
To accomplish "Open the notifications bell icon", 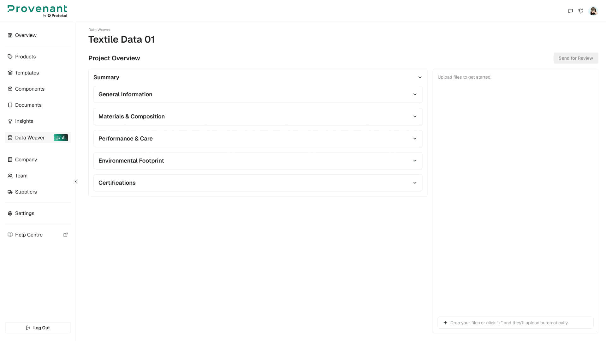I will [581, 11].
